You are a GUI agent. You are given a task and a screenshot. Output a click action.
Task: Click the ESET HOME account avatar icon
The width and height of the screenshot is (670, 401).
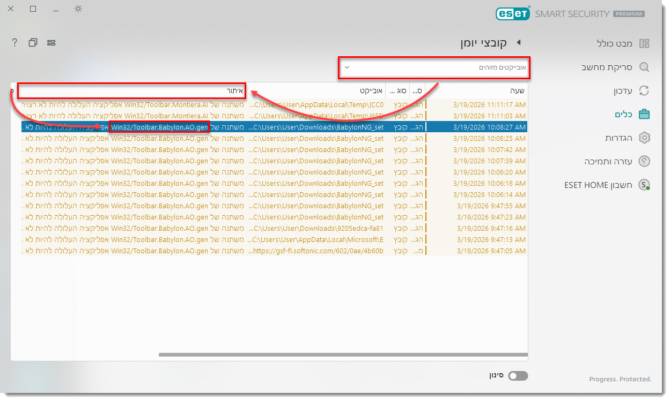644,185
